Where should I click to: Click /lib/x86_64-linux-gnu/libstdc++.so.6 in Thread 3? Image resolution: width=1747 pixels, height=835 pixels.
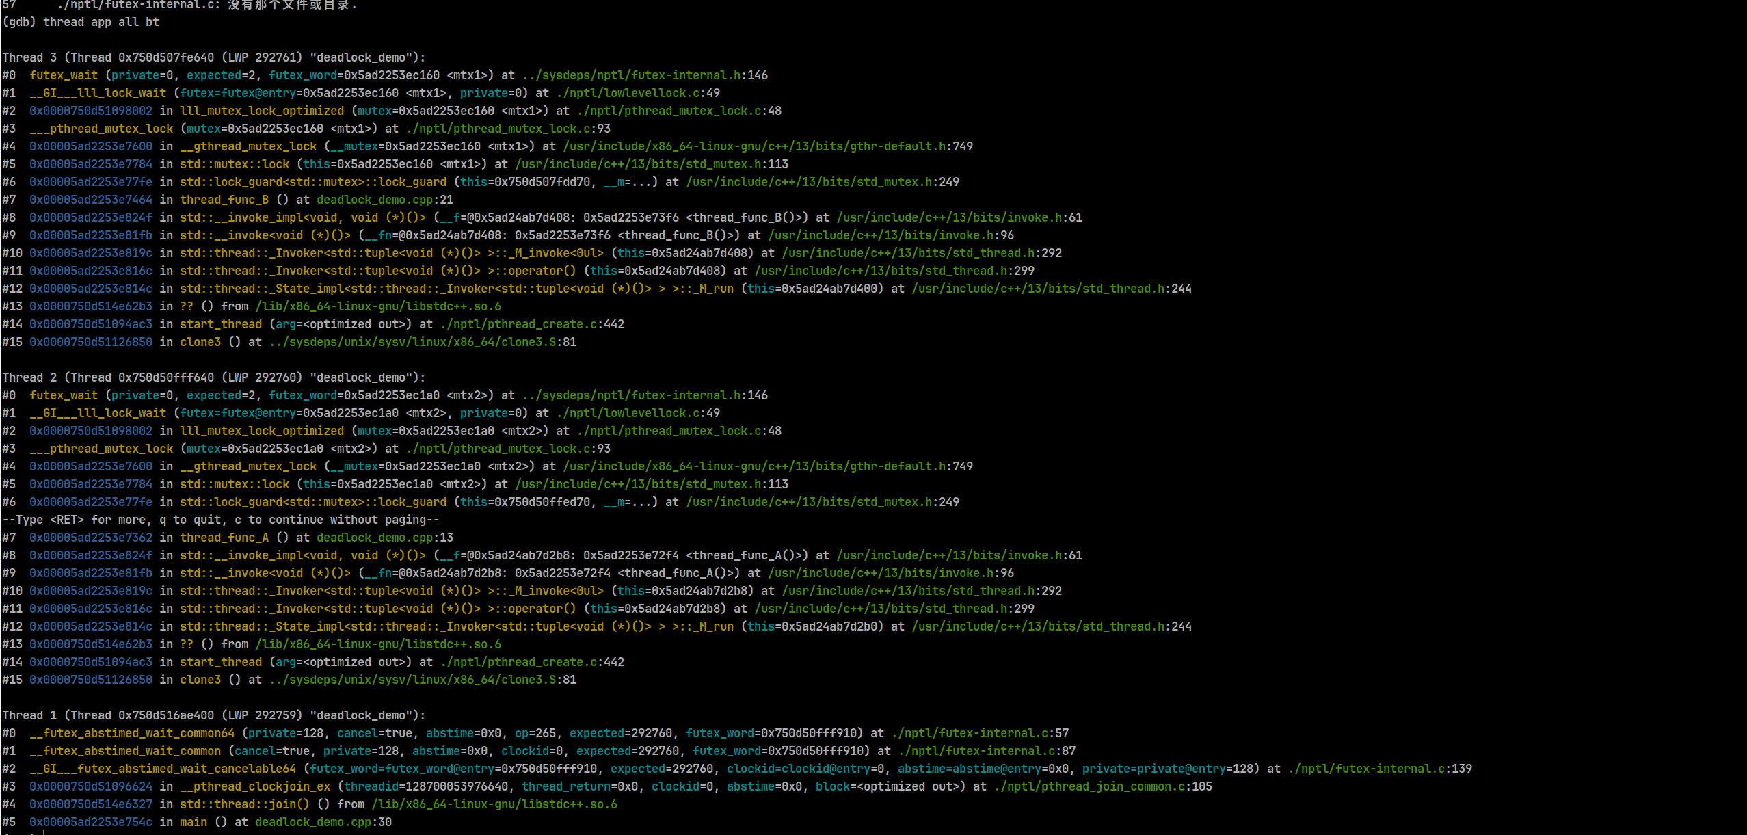click(378, 306)
